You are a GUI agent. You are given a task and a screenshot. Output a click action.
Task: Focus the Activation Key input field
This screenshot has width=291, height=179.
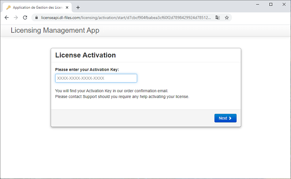click(96, 78)
